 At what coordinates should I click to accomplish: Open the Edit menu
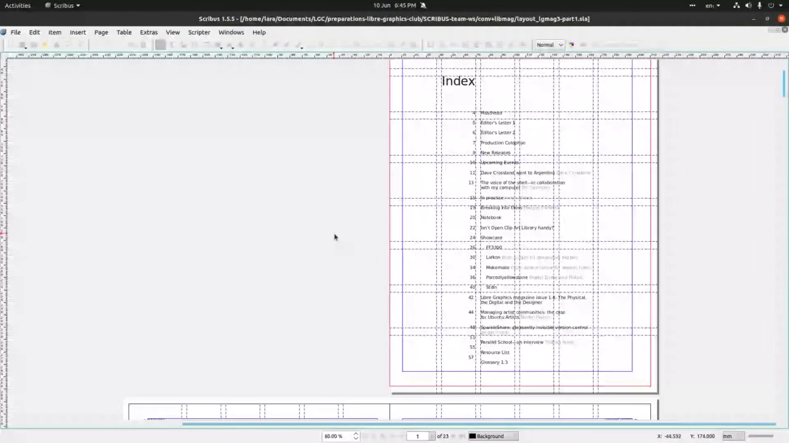pos(35,32)
